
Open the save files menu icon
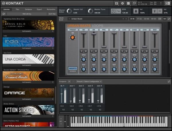click(116, 3)
